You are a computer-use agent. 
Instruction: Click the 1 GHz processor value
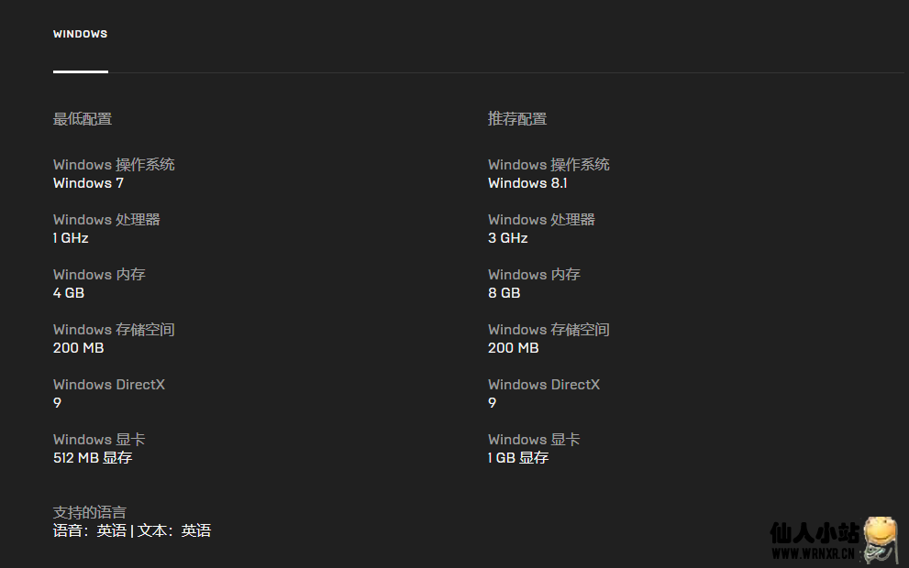[71, 238]
